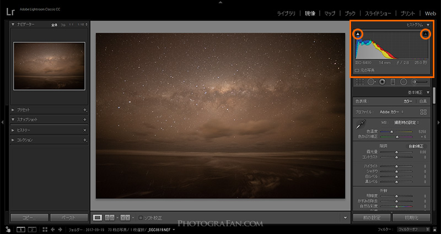Hide the top module bar arrow
441x234 pixels.
coord(220,2)
